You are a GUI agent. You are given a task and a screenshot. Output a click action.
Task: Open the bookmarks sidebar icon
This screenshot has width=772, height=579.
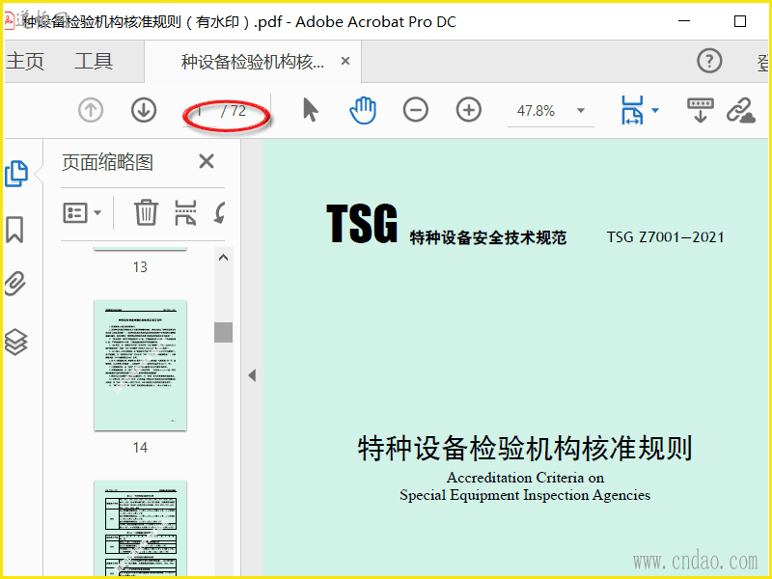pos(14,230)
